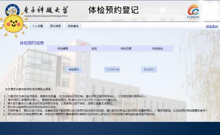Viewport: 220px width, 135px height.
Task: Click the 取消预约 button
Action: coord(149,70)
